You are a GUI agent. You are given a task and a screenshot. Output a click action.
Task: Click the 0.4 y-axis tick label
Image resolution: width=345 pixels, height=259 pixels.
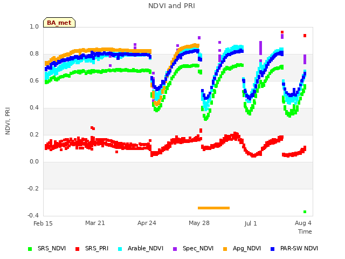(34, 107)
